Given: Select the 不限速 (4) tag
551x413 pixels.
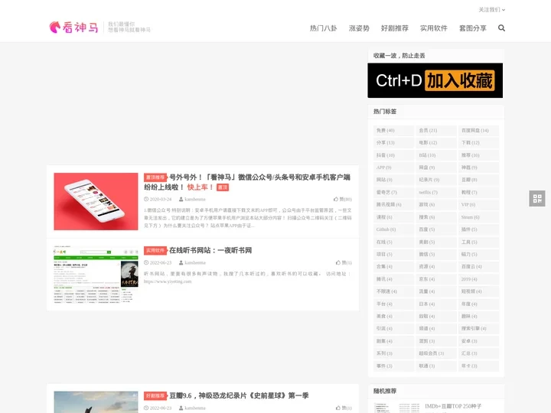Looking at the screenshot, I should point(393,291).
